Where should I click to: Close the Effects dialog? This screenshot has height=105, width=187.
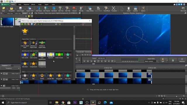point(90,21)
